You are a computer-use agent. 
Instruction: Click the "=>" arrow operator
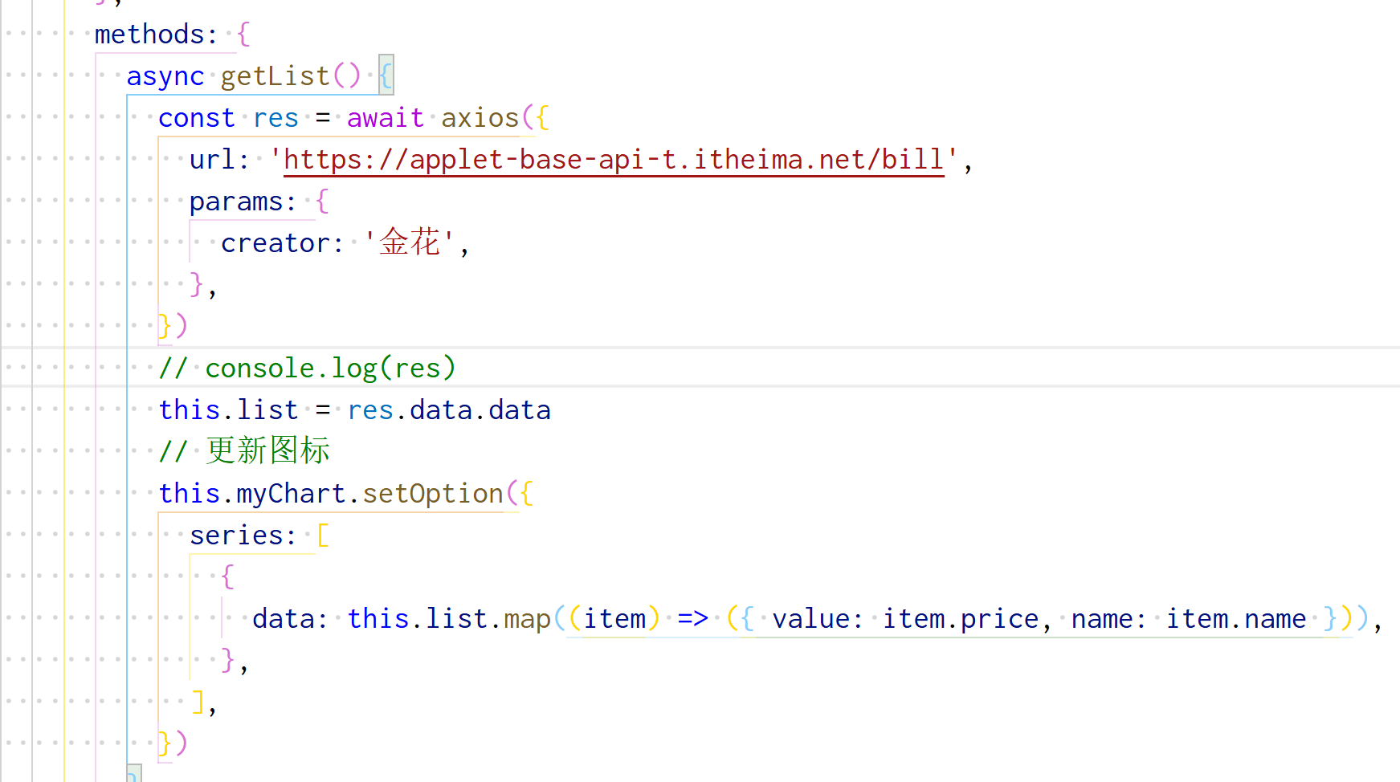pos(692,619)
